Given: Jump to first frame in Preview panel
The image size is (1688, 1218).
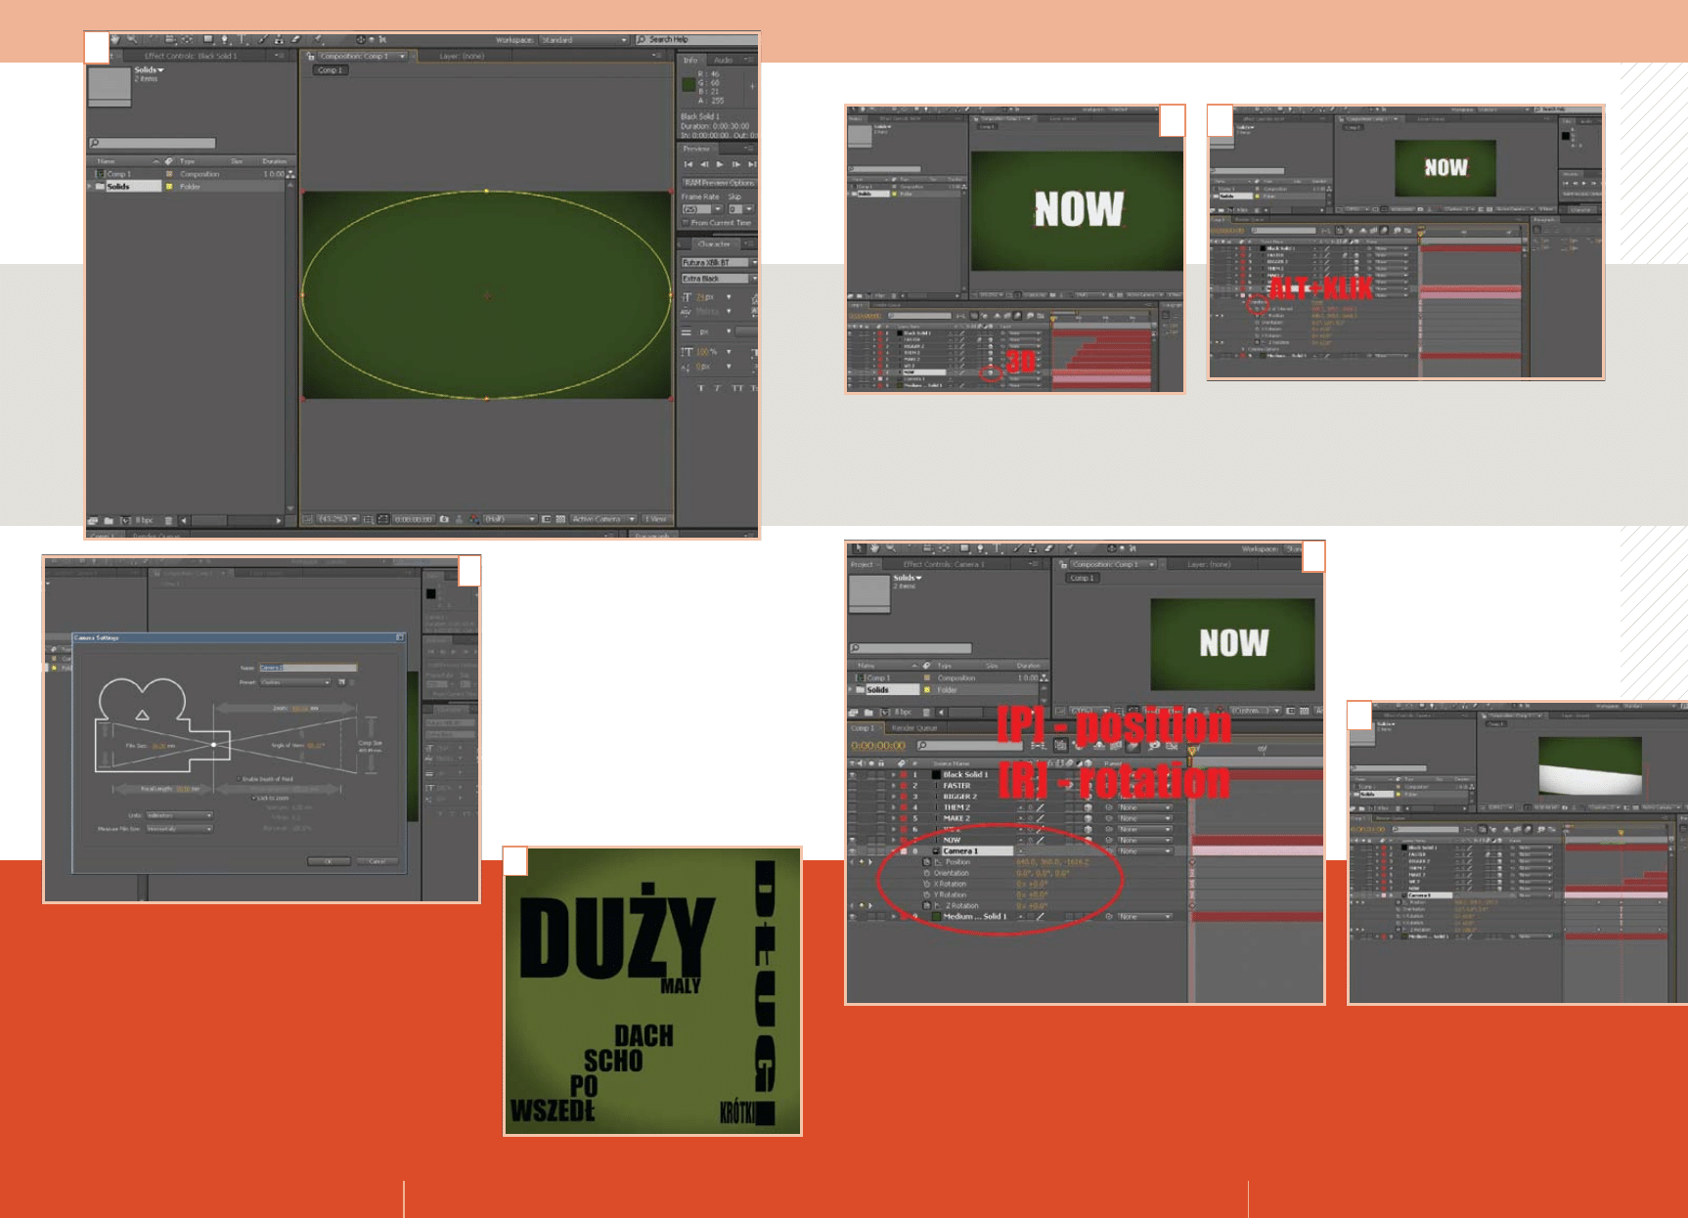Looking at the screenshot, I should tap(689, 164).
